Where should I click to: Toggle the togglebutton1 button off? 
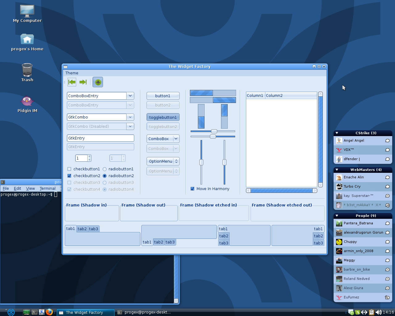[x=163, y=117]
